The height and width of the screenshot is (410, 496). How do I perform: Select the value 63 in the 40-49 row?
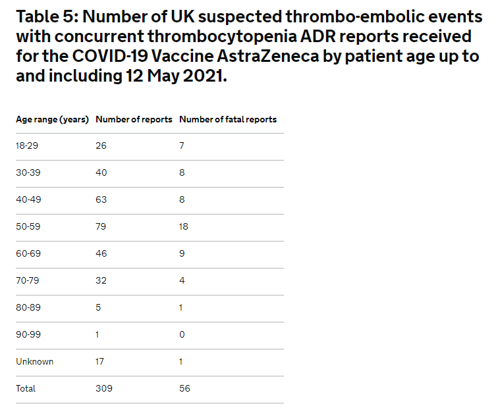101,199
